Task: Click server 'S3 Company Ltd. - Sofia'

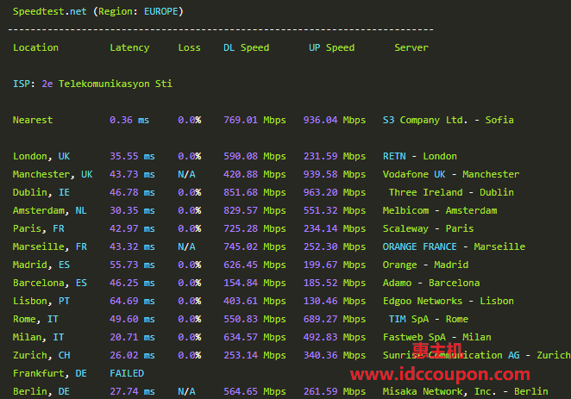Action: (x=449, y=120)
